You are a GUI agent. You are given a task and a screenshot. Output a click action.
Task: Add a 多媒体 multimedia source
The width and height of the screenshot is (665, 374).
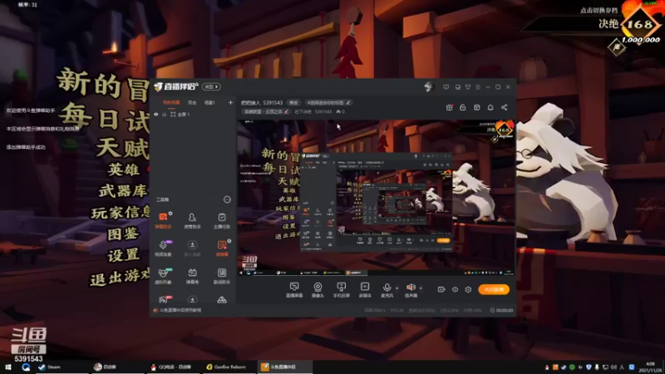(365, 290)
